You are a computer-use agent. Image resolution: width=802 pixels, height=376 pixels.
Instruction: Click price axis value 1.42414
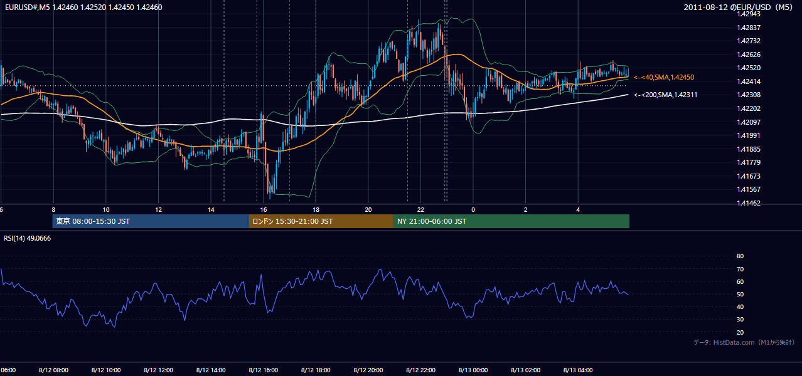click(749, 81)
